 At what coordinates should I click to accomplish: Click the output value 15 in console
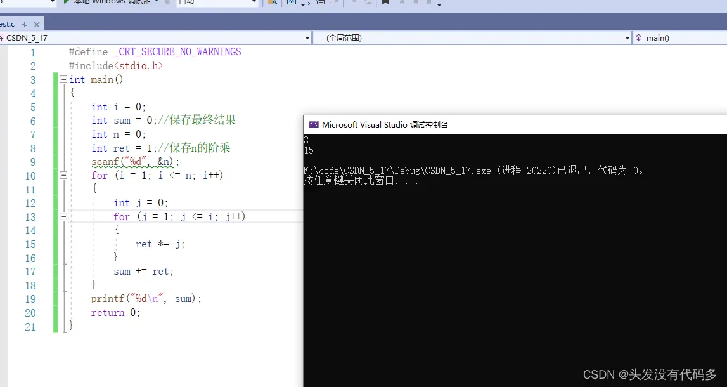[x=309, y=150]
